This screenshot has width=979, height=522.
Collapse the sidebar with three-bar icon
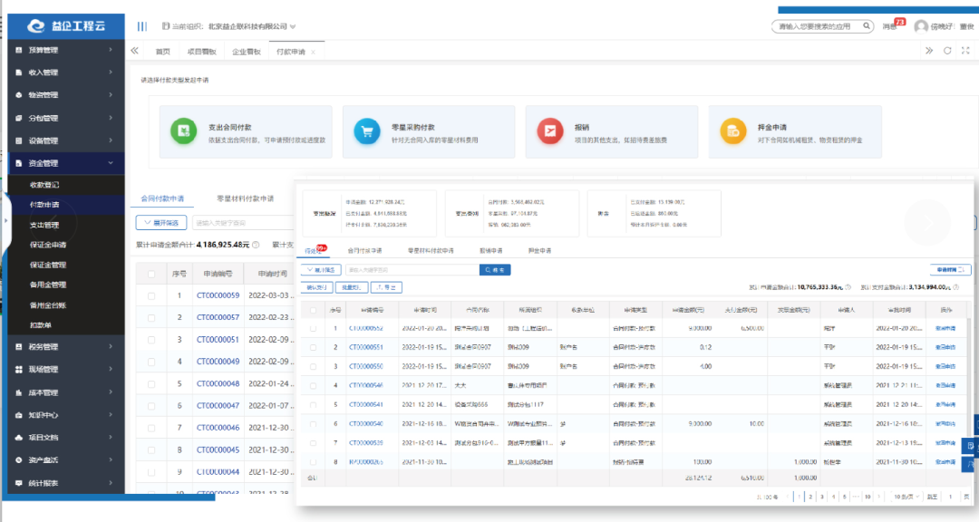point(142,26)
